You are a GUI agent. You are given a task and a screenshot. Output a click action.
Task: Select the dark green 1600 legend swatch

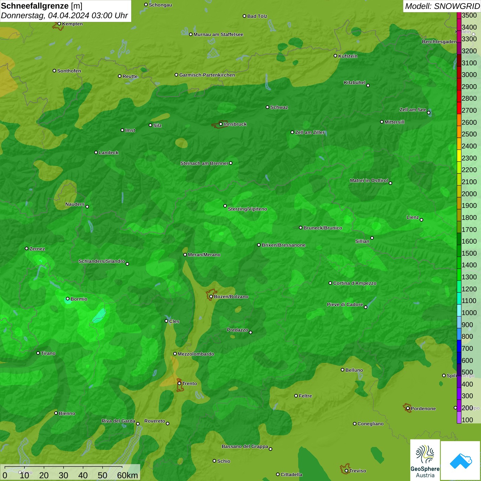click(459, 239)
